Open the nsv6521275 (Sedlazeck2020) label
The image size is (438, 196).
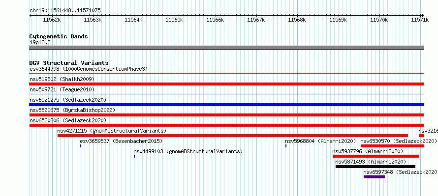68,100
